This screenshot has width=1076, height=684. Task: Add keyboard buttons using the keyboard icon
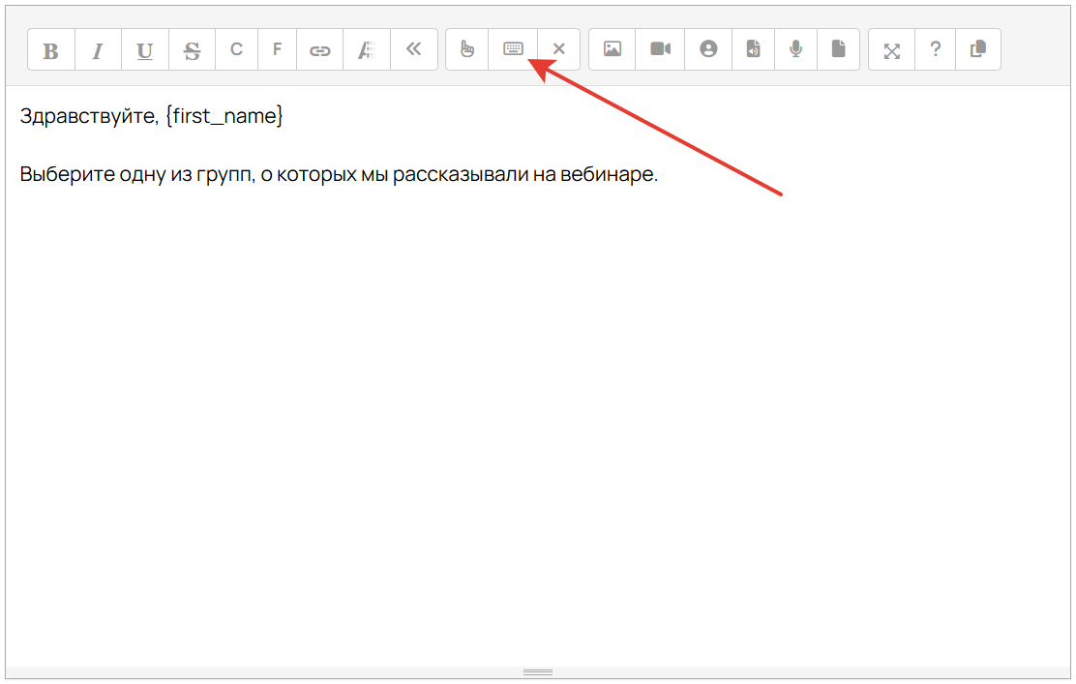(x=513, y=49)
